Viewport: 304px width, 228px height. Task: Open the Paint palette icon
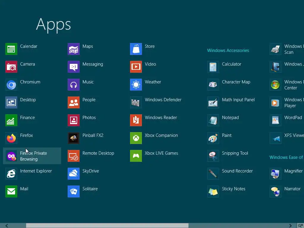[x=213, y=138]
